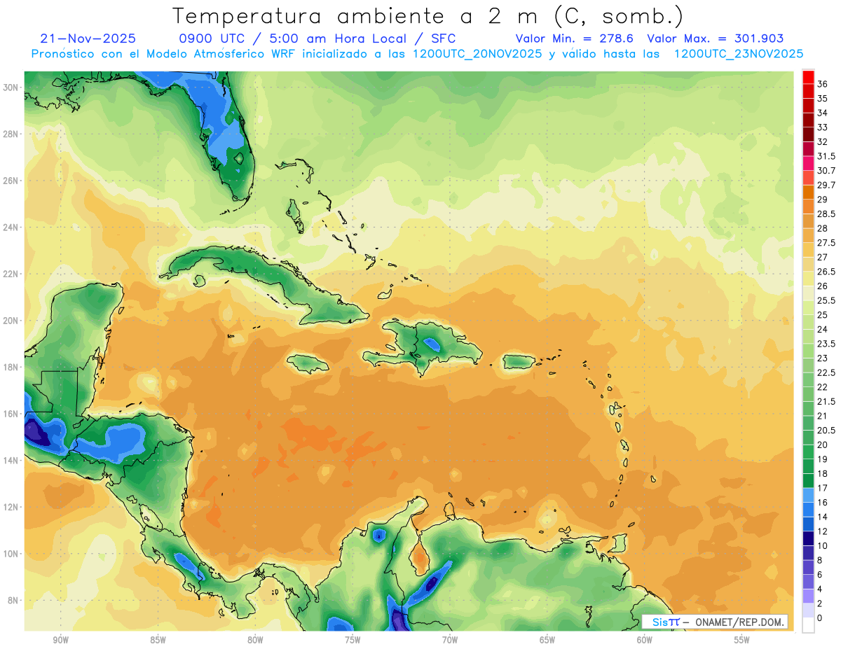Click the '70W' longitude label
841x649 pixels.
pyautogui.click(x=450, y=640)
